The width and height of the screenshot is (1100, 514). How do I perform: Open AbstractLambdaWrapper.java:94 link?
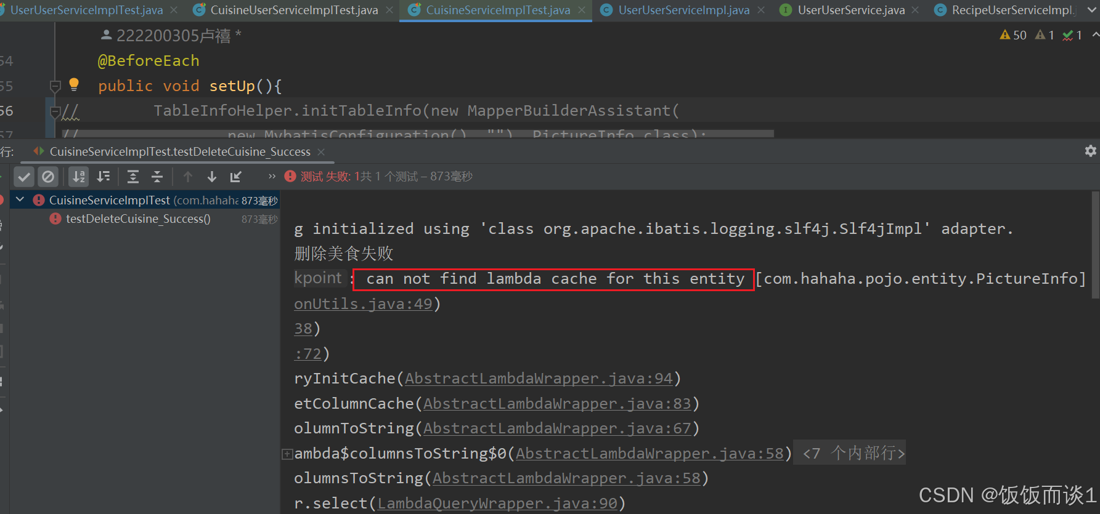click(538, 379)
